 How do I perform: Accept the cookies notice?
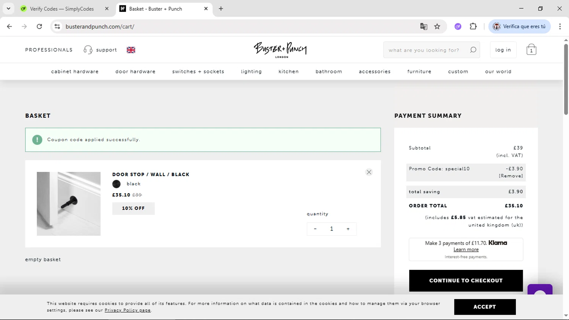(485, 307)
